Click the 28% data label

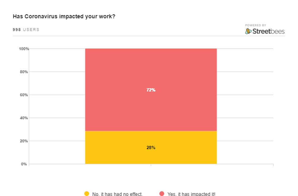[151, 148]
